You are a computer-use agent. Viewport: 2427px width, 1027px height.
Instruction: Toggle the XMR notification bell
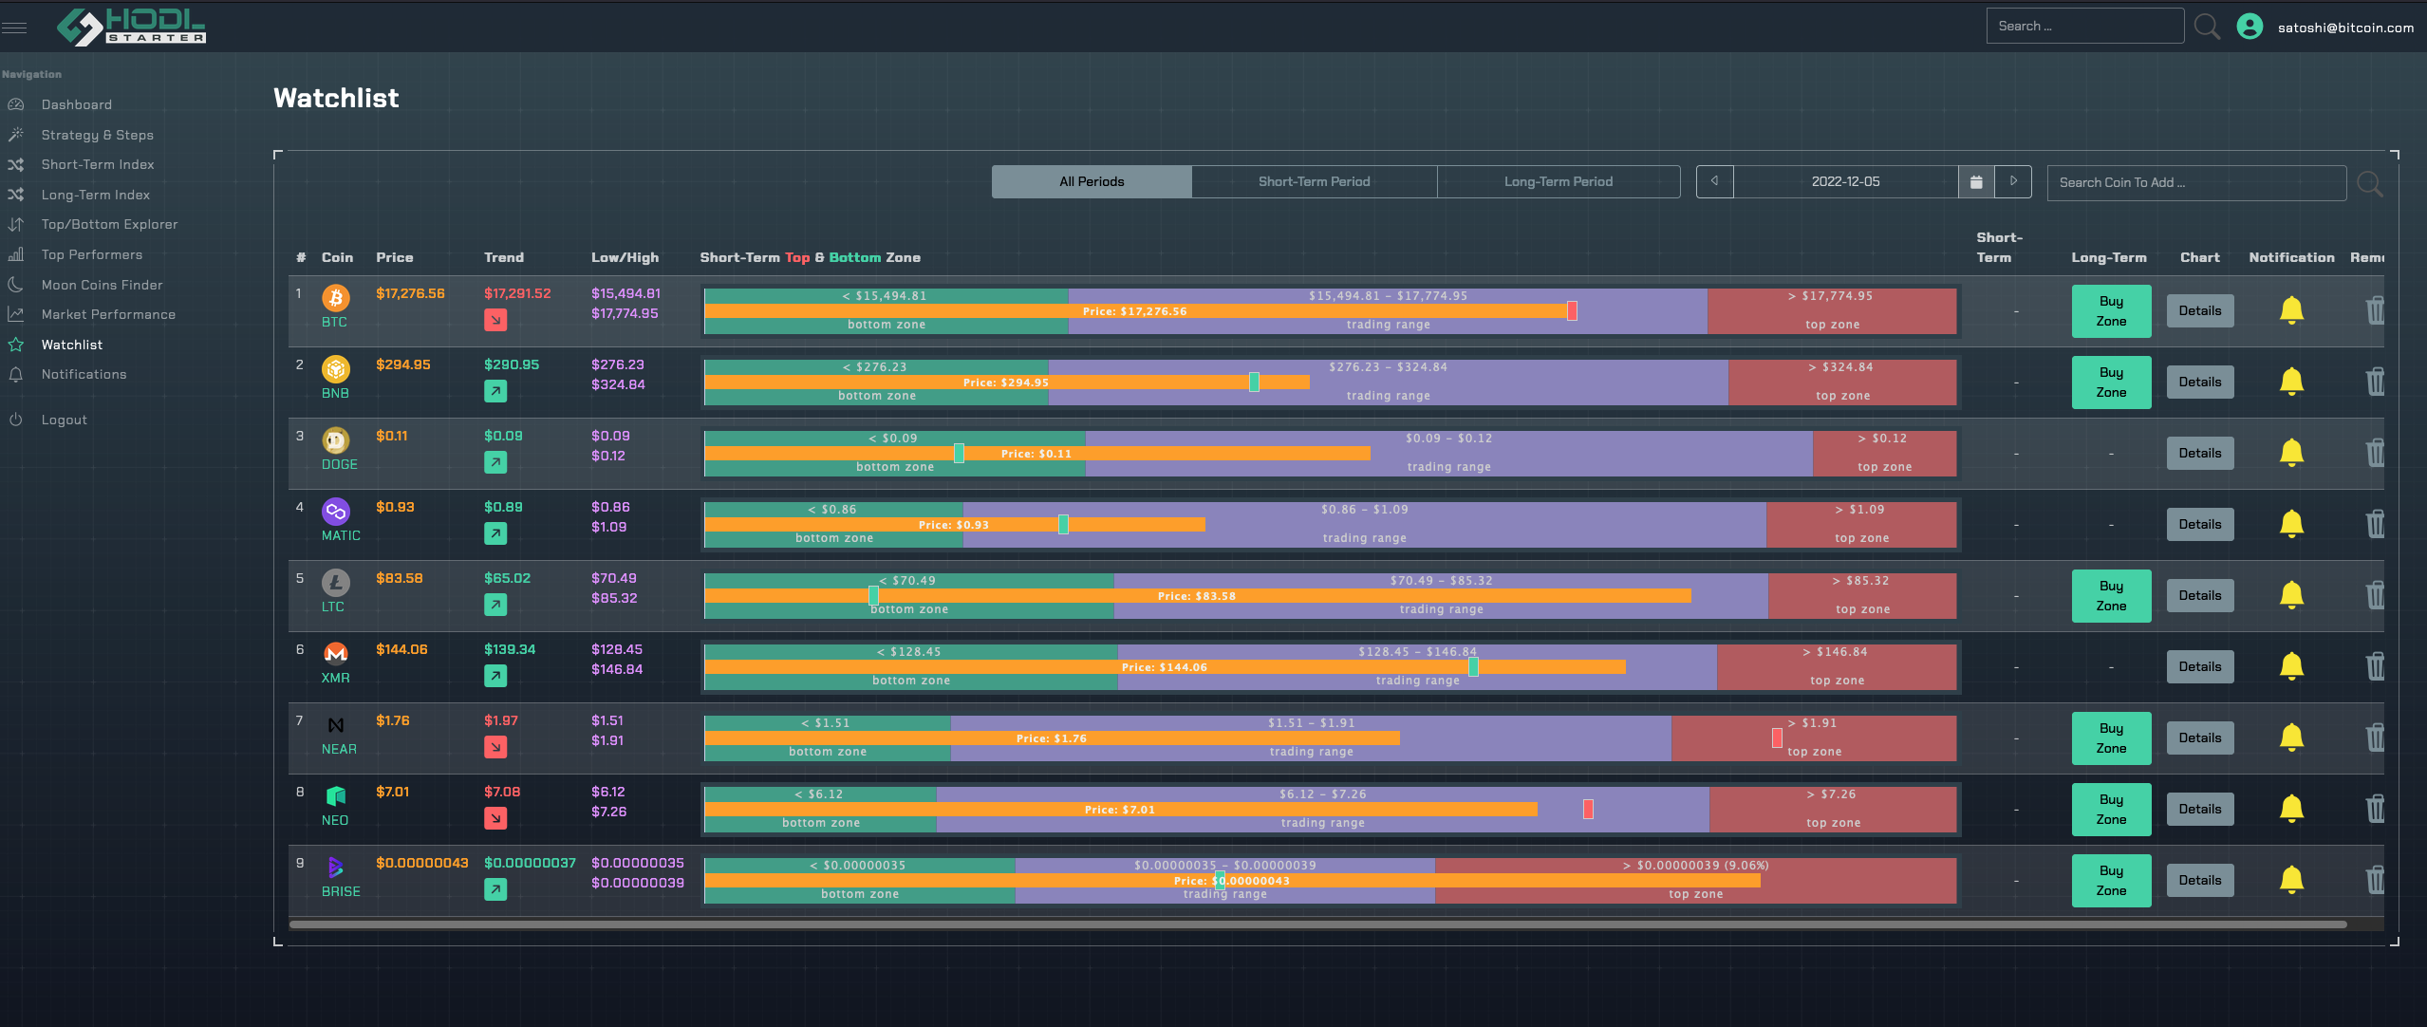pyautogui.click(x=2291, y=666)
